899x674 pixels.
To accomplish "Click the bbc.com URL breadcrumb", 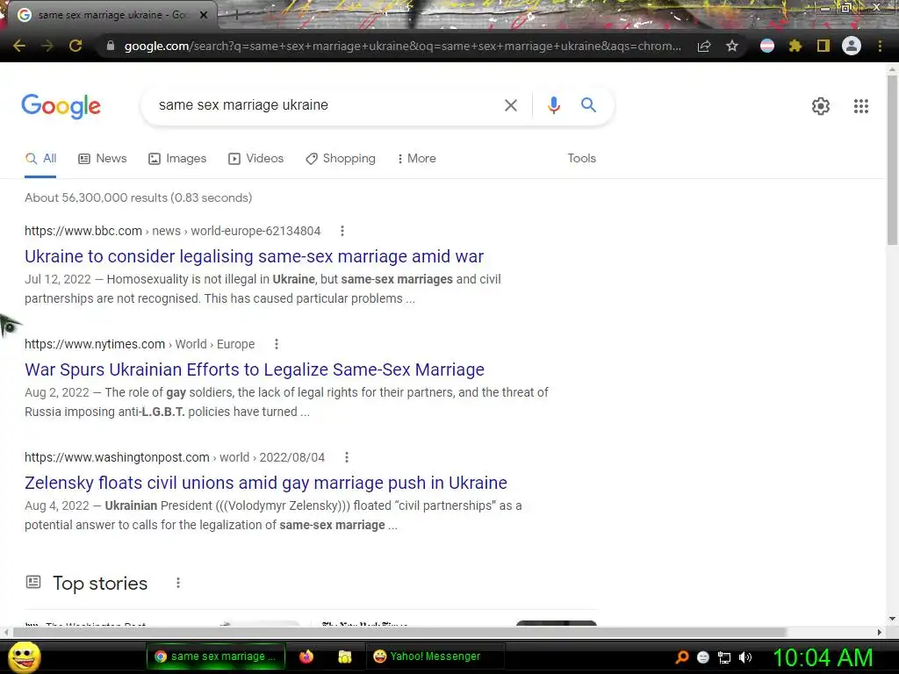I will [x=173, y=231].
